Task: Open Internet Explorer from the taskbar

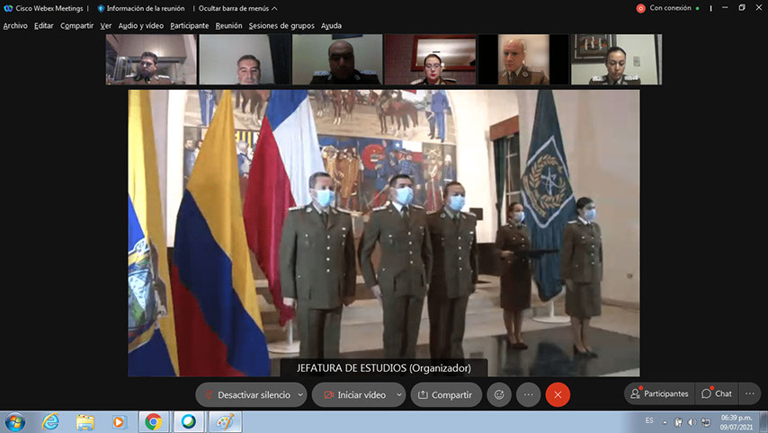Action: pyautogui.click(x=50, y=421)
